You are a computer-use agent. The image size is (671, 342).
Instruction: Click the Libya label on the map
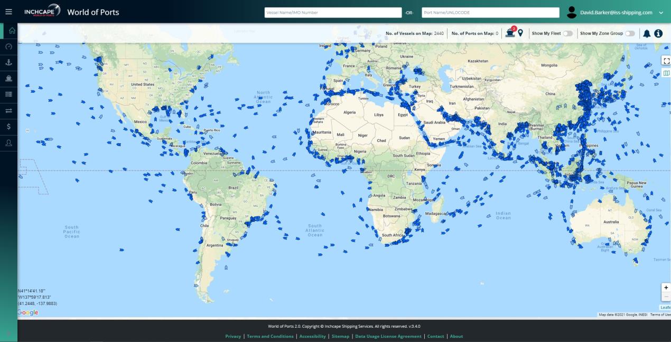[379, 115]
